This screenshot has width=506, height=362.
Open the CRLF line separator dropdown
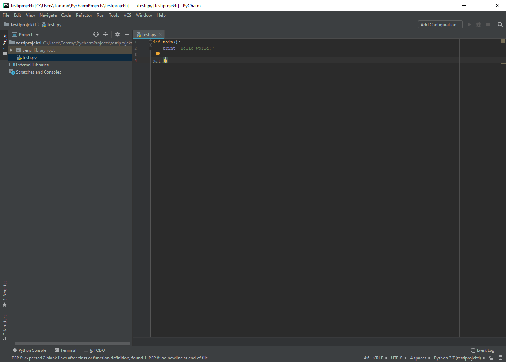pos(380,358)
